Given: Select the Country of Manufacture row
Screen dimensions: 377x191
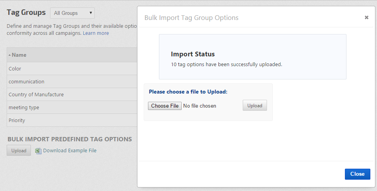Looking at the screenshot, I should tap(36, 95).
